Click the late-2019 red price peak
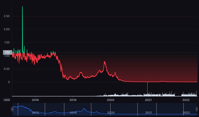The width and height of the screenshot is (199, 117). (x=105, y=62)
